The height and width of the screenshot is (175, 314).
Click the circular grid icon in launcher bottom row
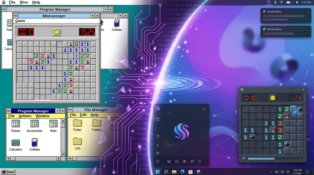pyautogui.click(x=184, y=161)
